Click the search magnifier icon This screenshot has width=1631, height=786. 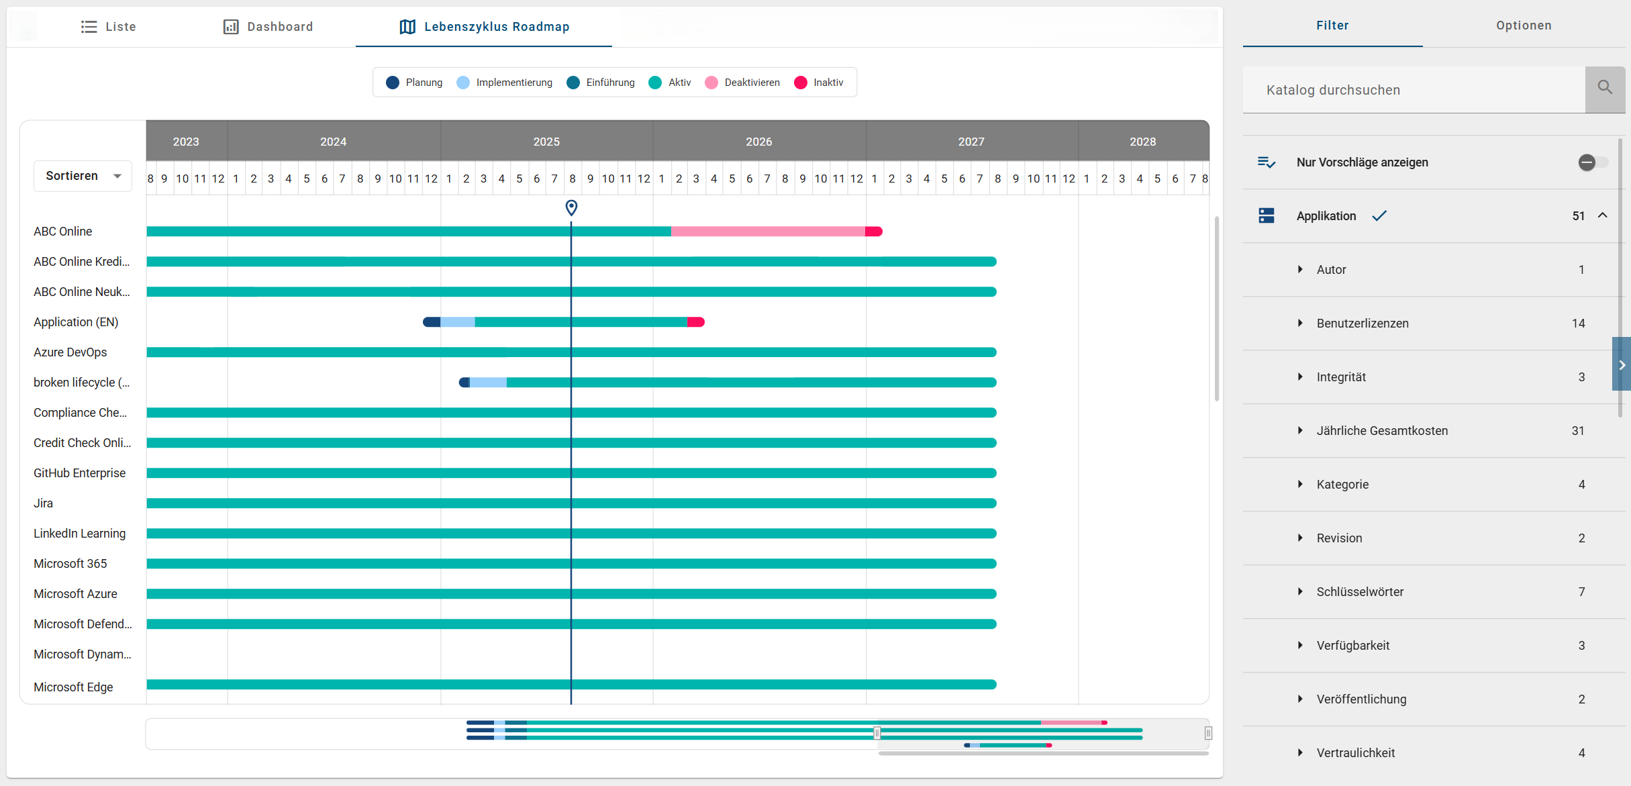(x=1605, y=88)
